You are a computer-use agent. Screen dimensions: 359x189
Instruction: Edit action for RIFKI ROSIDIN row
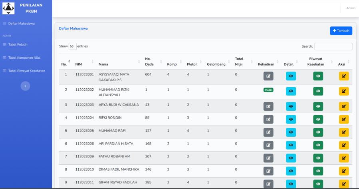[343, 119]
